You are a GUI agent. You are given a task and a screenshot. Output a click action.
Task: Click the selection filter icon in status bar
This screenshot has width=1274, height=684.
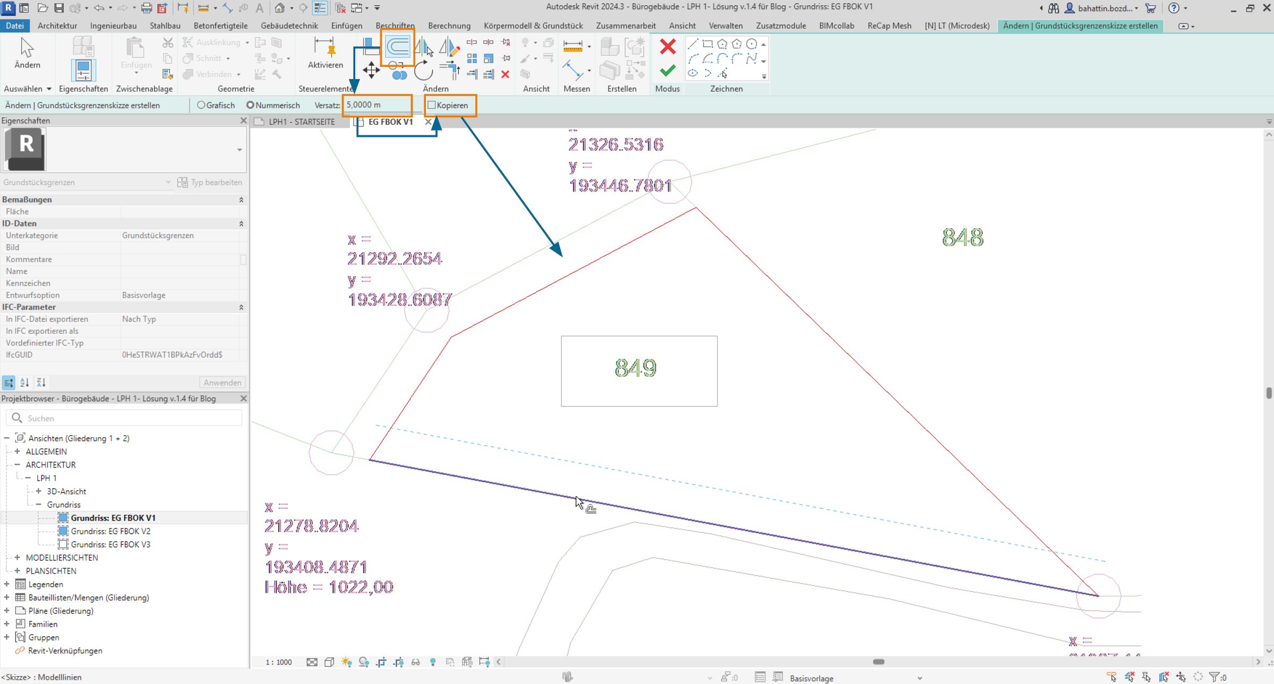pyautogui.click(x=1214, y=677)
